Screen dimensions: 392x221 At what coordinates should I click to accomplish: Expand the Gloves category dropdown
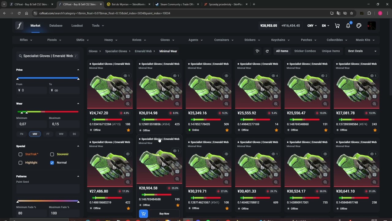(167, 40)
